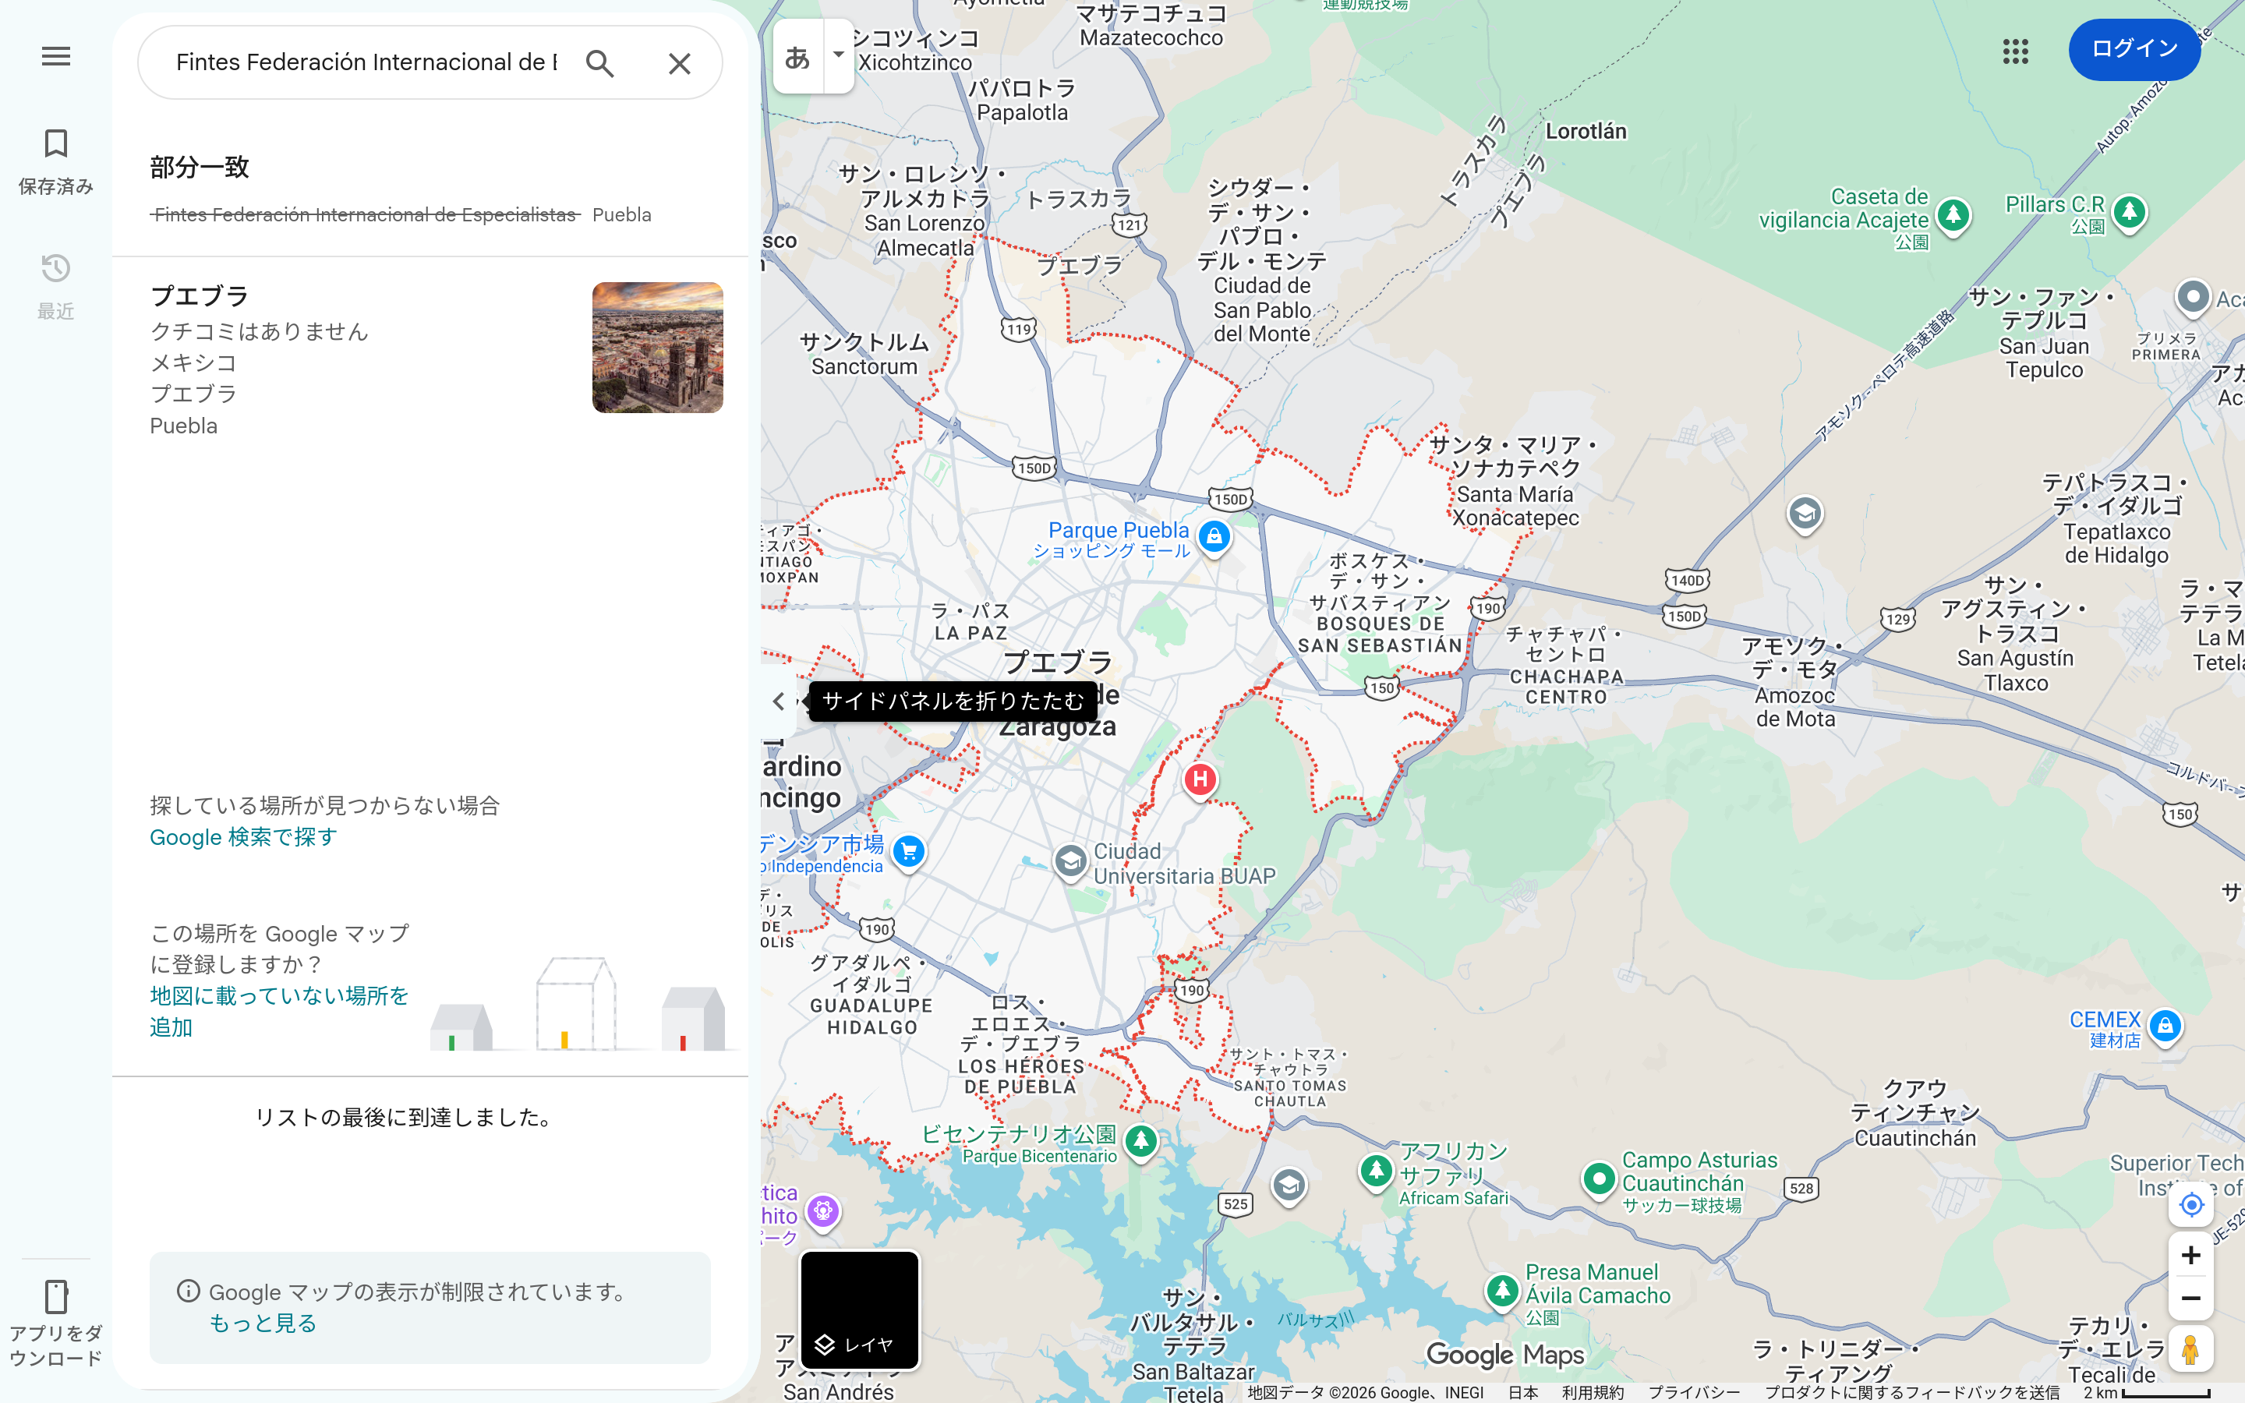2245x1403 pixels.
Task: Open the プエブラ result photo thumbnail
Action: [x=658, y=348]
